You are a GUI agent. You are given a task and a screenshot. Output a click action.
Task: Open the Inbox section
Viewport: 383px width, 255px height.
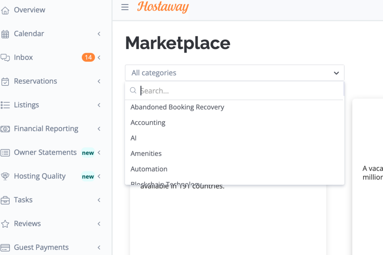pos(24,57)
